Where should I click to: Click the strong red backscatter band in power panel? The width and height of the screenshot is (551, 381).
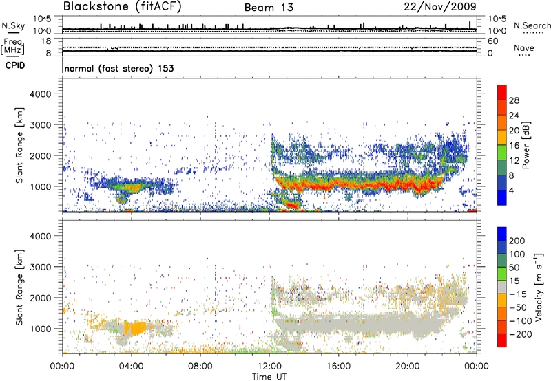click(x=358, y=184)
